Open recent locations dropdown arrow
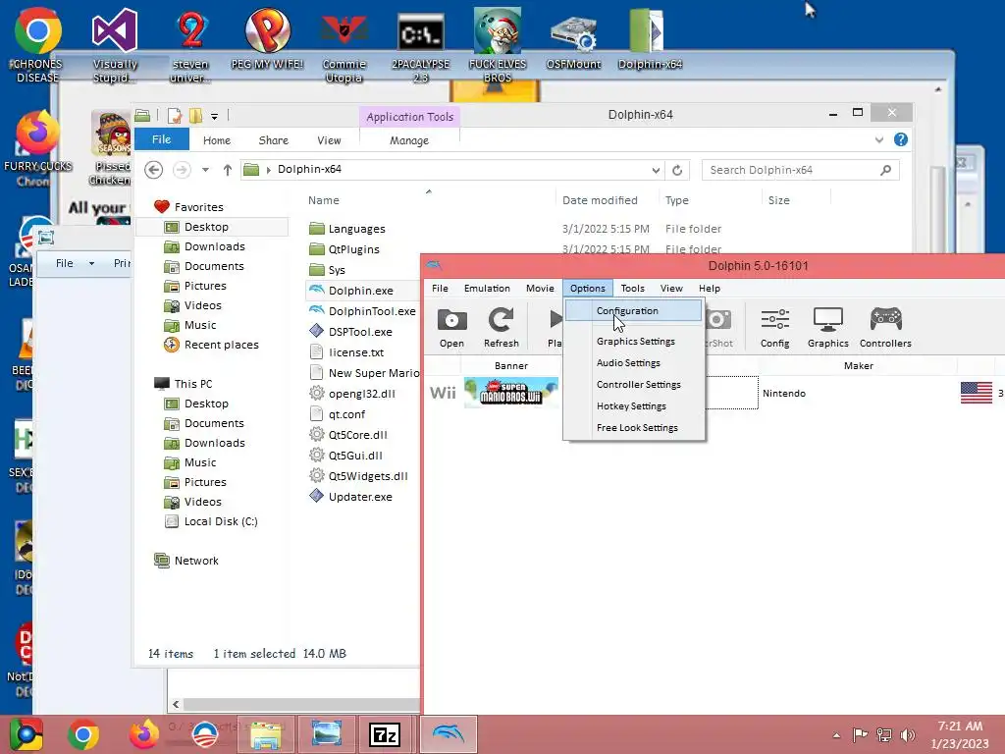The height and width of the screenshot is (754, 1005). pos(205,170)
